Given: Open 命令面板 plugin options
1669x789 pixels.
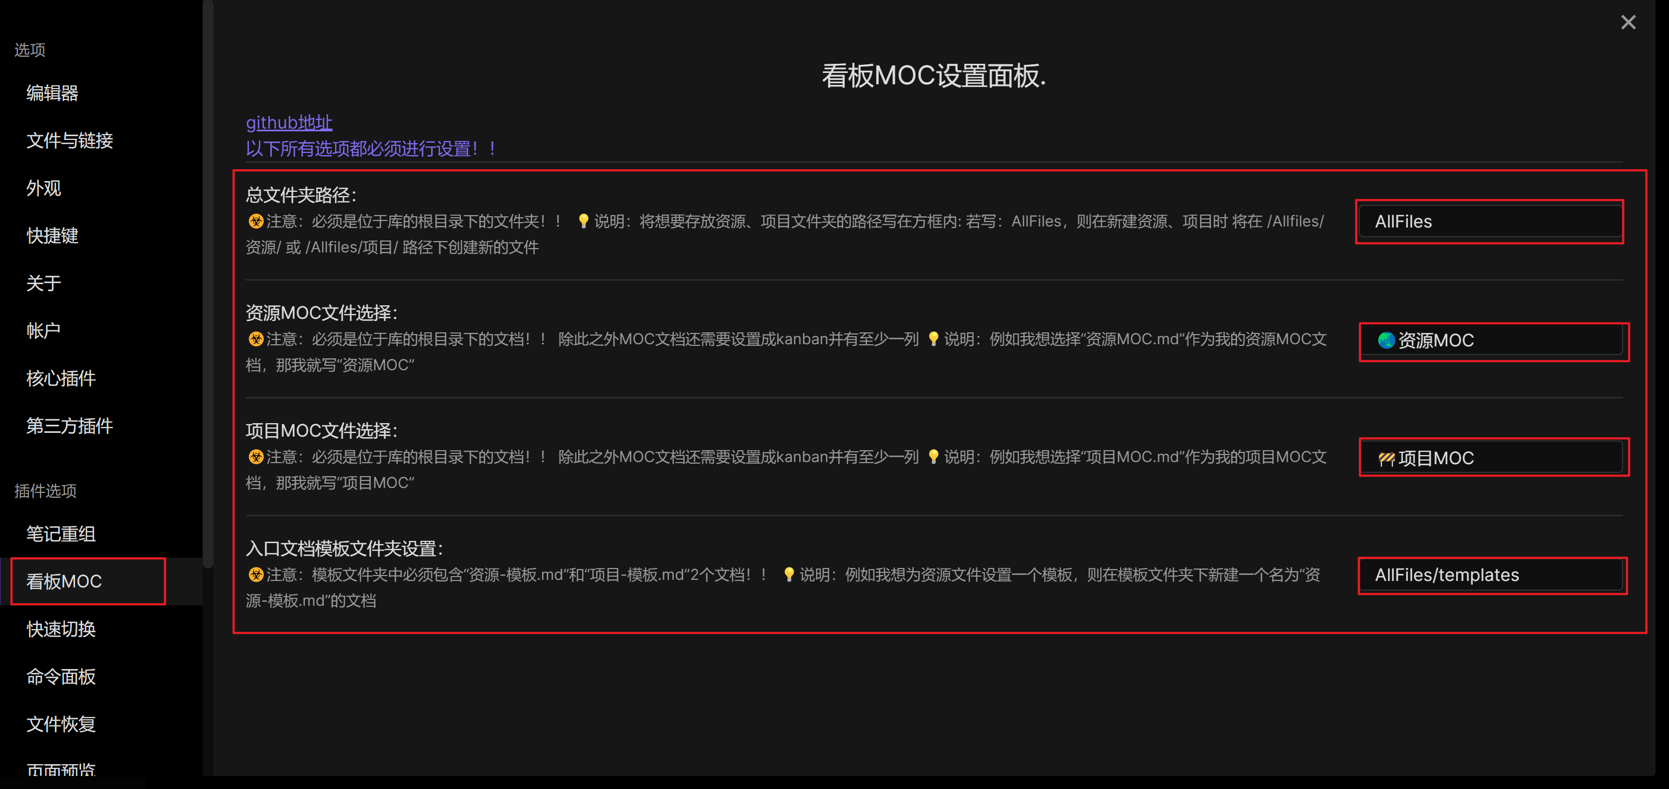Looking at the screenshot, I should [61, 676].
